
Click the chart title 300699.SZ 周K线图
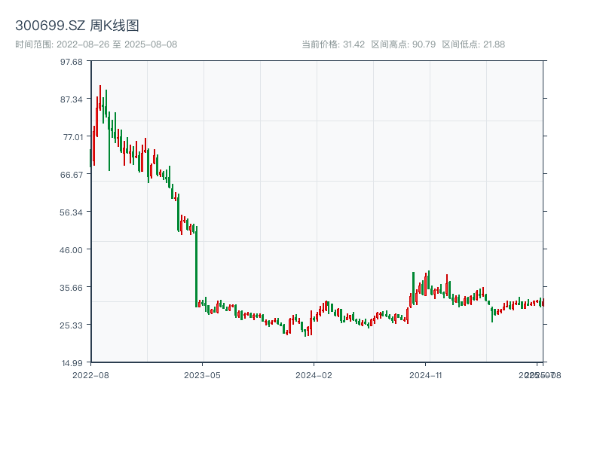[77, 26]
